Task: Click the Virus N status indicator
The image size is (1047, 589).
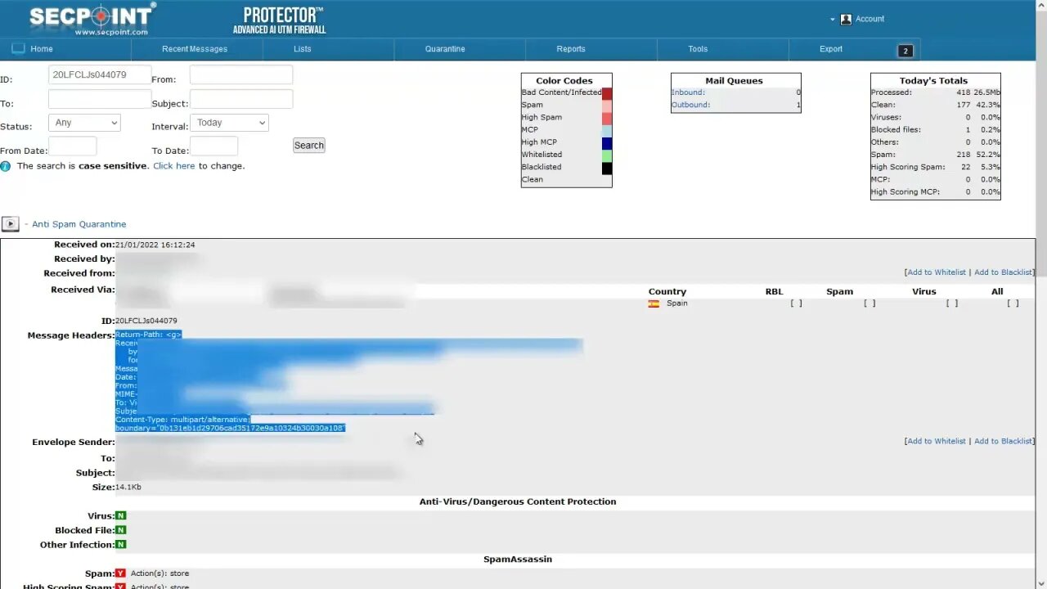Action: pos(121,516)
